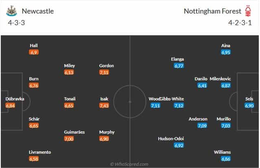Click the Nottingham Forest crest icon
The image size is (260, 168).
[248, 11]
